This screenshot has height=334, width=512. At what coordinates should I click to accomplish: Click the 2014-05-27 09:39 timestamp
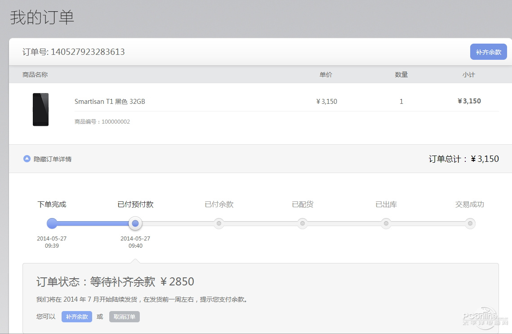[52, 242]
